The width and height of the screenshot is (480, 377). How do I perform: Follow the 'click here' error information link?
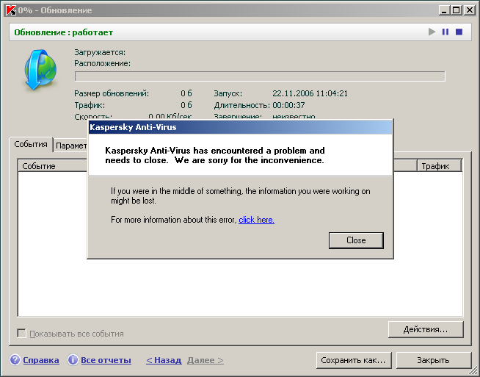click(257, 220)
